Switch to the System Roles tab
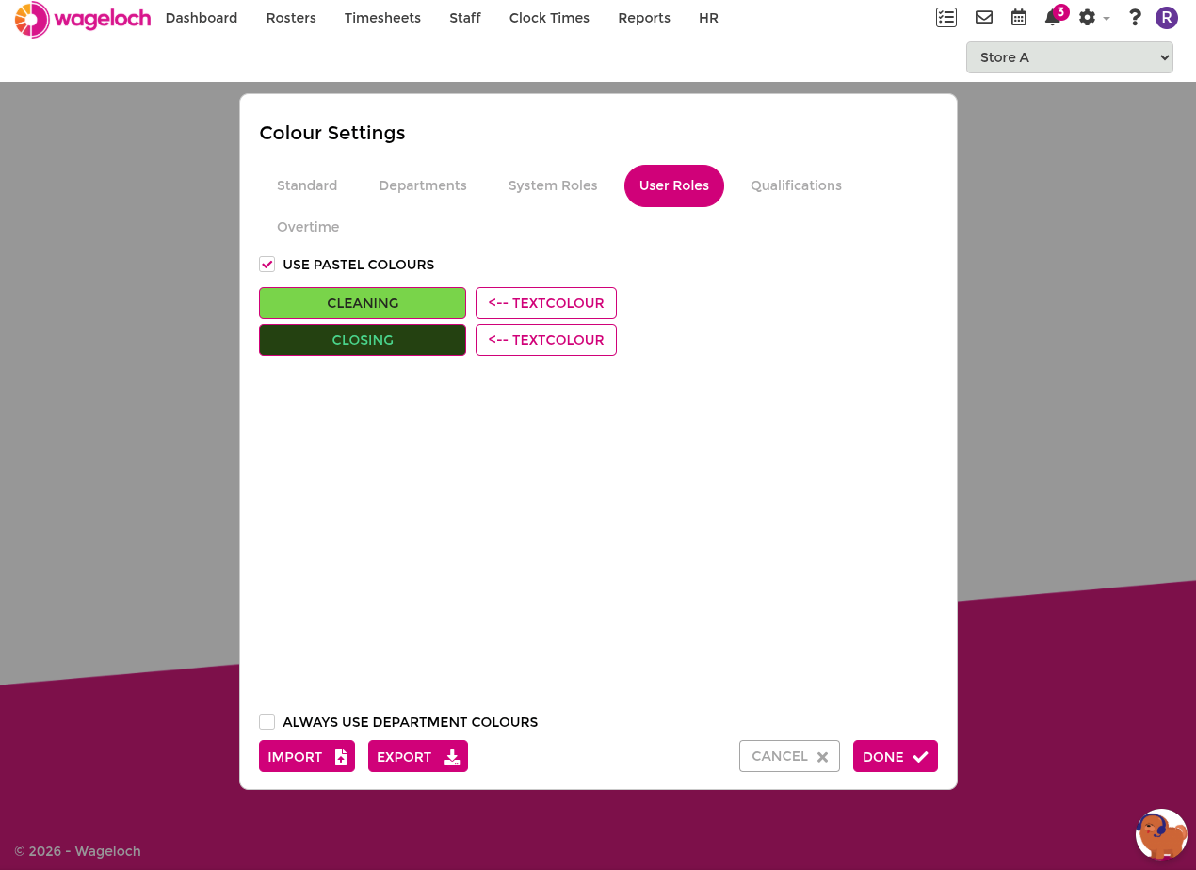 click(x=553, y=185)
